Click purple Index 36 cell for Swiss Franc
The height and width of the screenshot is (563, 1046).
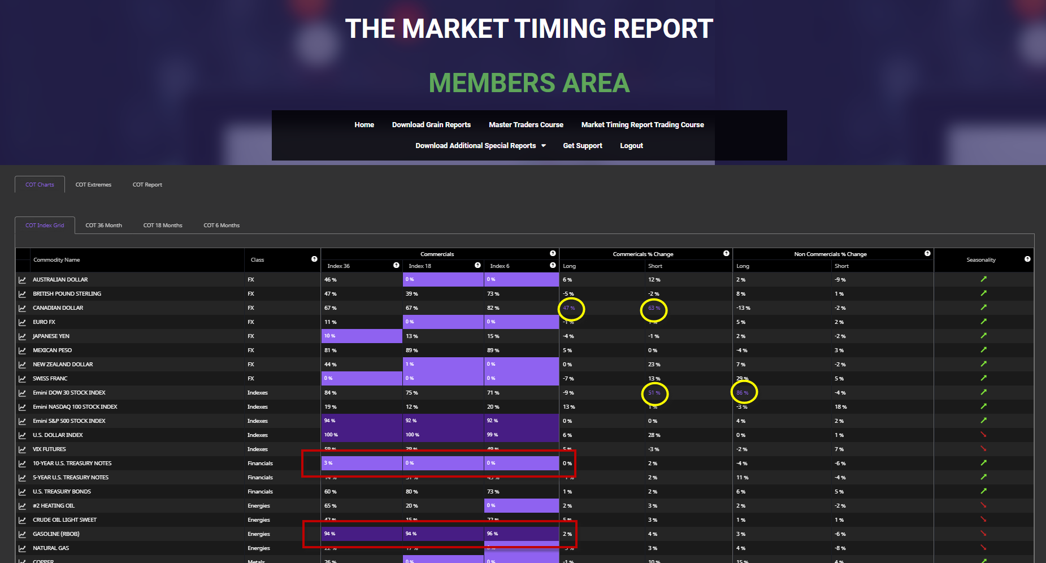click(x=362, y=378)
